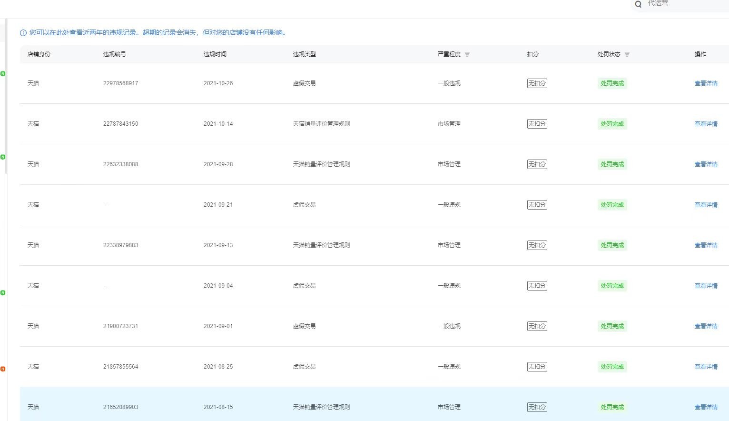Screen dimensions: 729x421
Task: Open the 严重程度 column filter icon
Action: tap(467, 55)
